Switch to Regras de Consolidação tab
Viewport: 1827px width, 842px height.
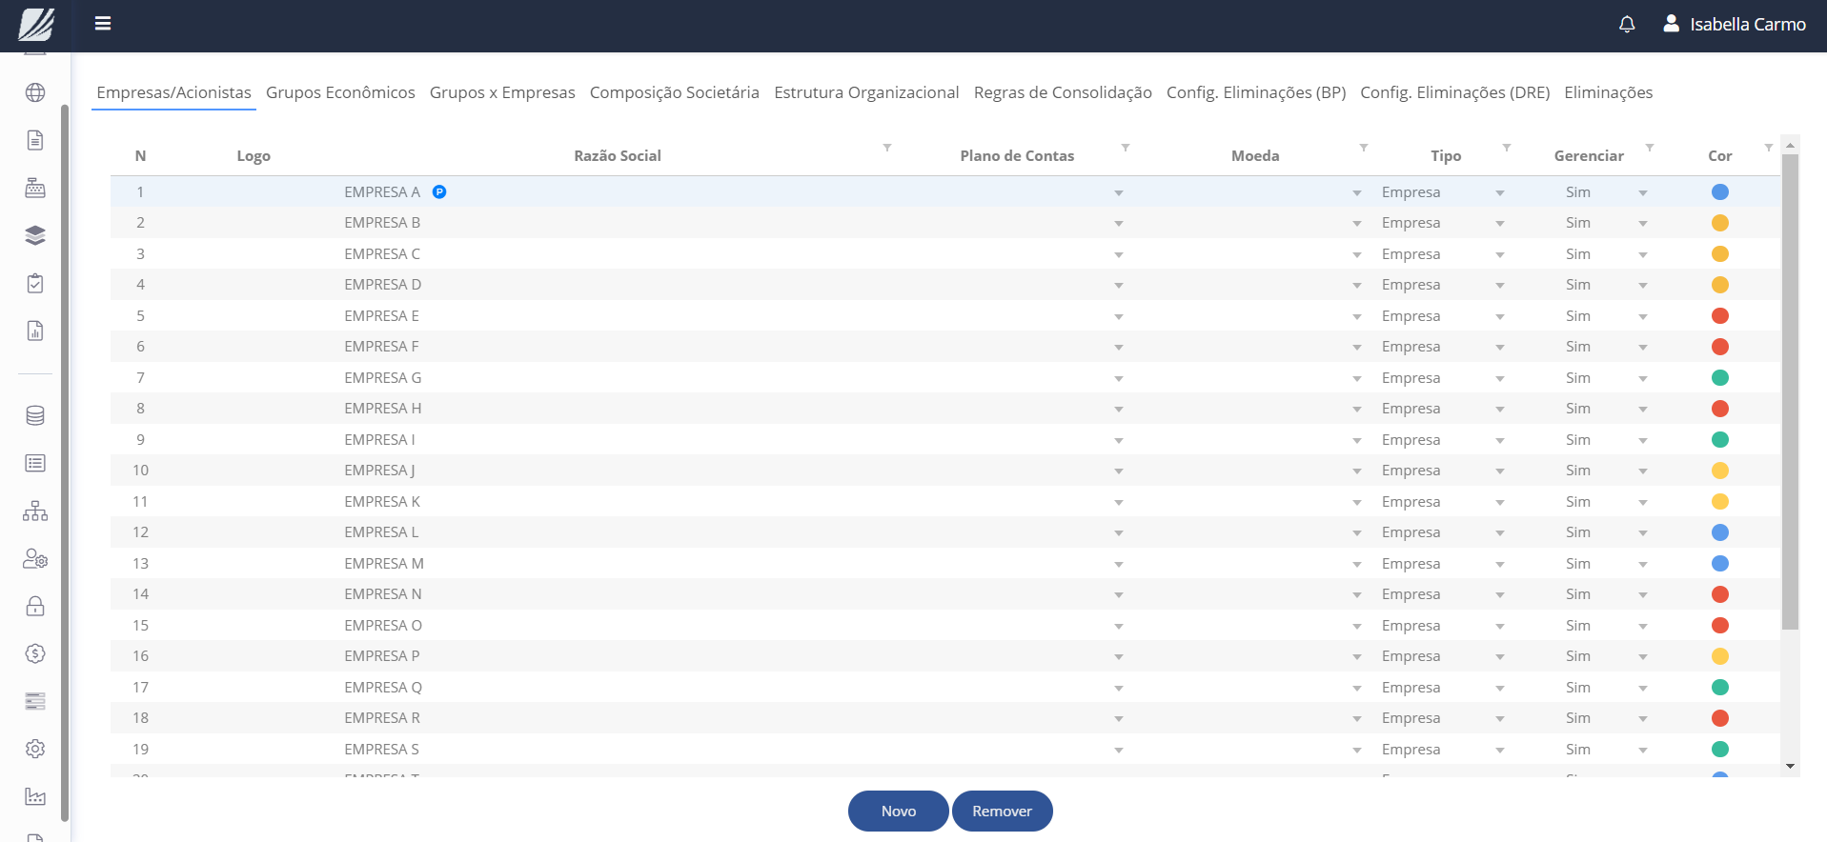coord(1063,92)
